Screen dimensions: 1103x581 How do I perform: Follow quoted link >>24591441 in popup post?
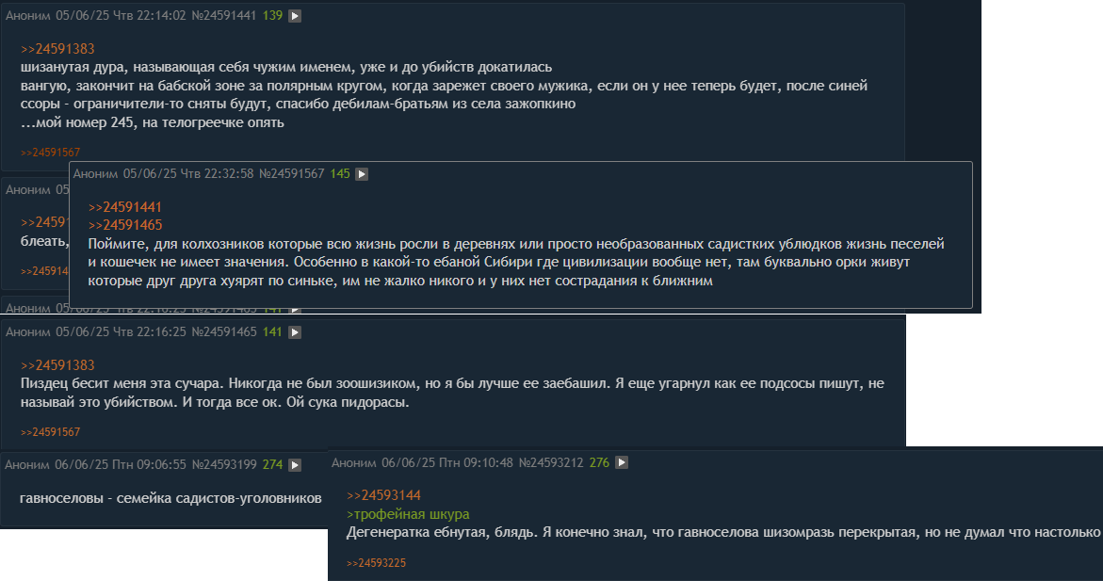125,207
